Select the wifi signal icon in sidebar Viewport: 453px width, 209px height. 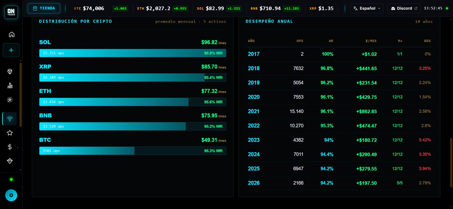10,119
